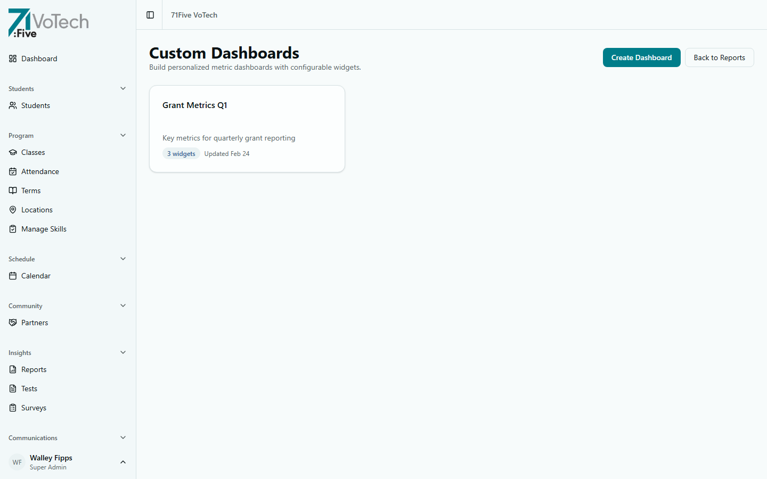
Task: Collapse the Insights section chevron
Action: coord(123,352)
